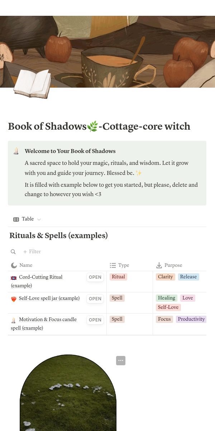Open the Motivation & Focus candle spell link
Viewport: 215px width, 431px height.
pos(48,319)
